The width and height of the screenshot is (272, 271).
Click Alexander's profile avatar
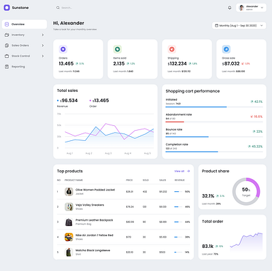pyautogui.click(x=241, y=7)
